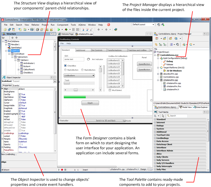Toggle the Locked property checkbox
The width and height of the screenshot is (211, 187).
20,136
